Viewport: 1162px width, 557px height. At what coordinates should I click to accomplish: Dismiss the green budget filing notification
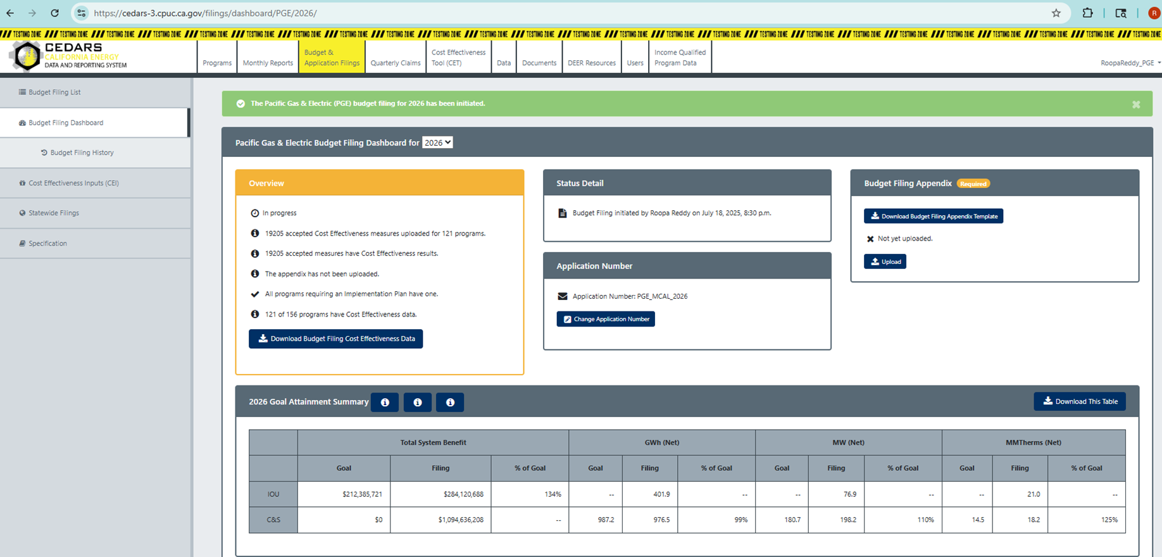1136,104
